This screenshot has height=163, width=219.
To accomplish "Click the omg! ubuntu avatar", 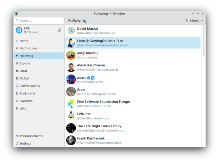I will [71, 55].
